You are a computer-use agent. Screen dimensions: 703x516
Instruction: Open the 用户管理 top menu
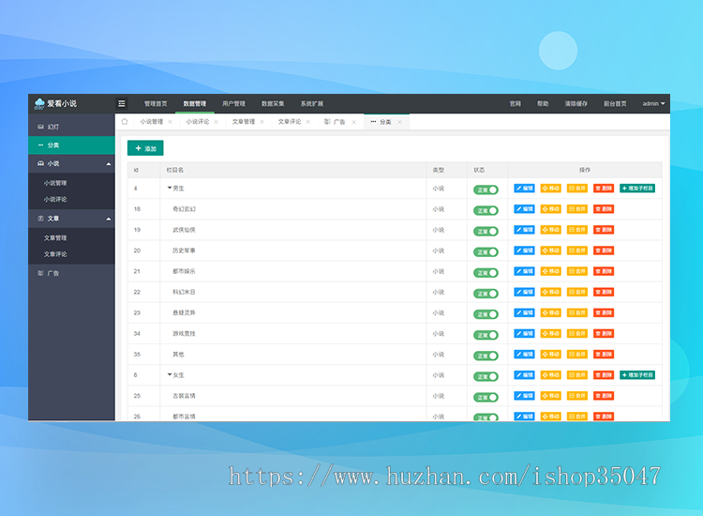(x=233, y=103)
